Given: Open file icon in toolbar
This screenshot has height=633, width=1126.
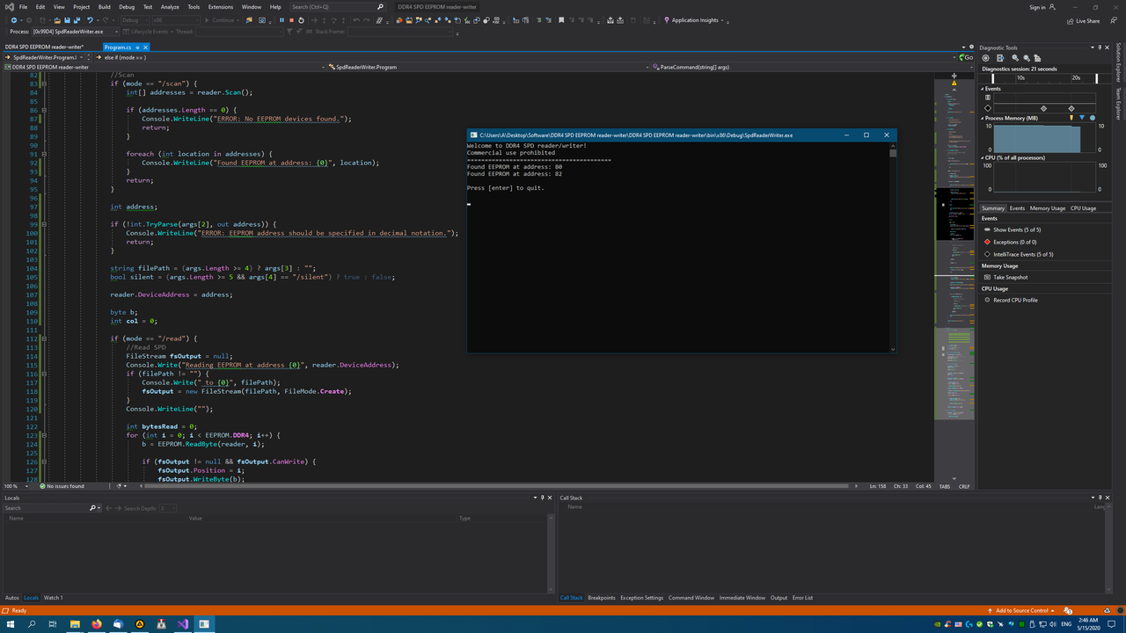Looking at the screenshot, I should pyautogui.click(x=57, y=20).
